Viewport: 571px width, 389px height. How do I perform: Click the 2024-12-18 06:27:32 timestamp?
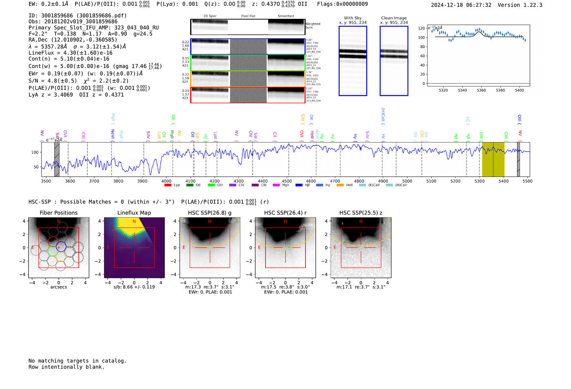[x=461, y=5]
